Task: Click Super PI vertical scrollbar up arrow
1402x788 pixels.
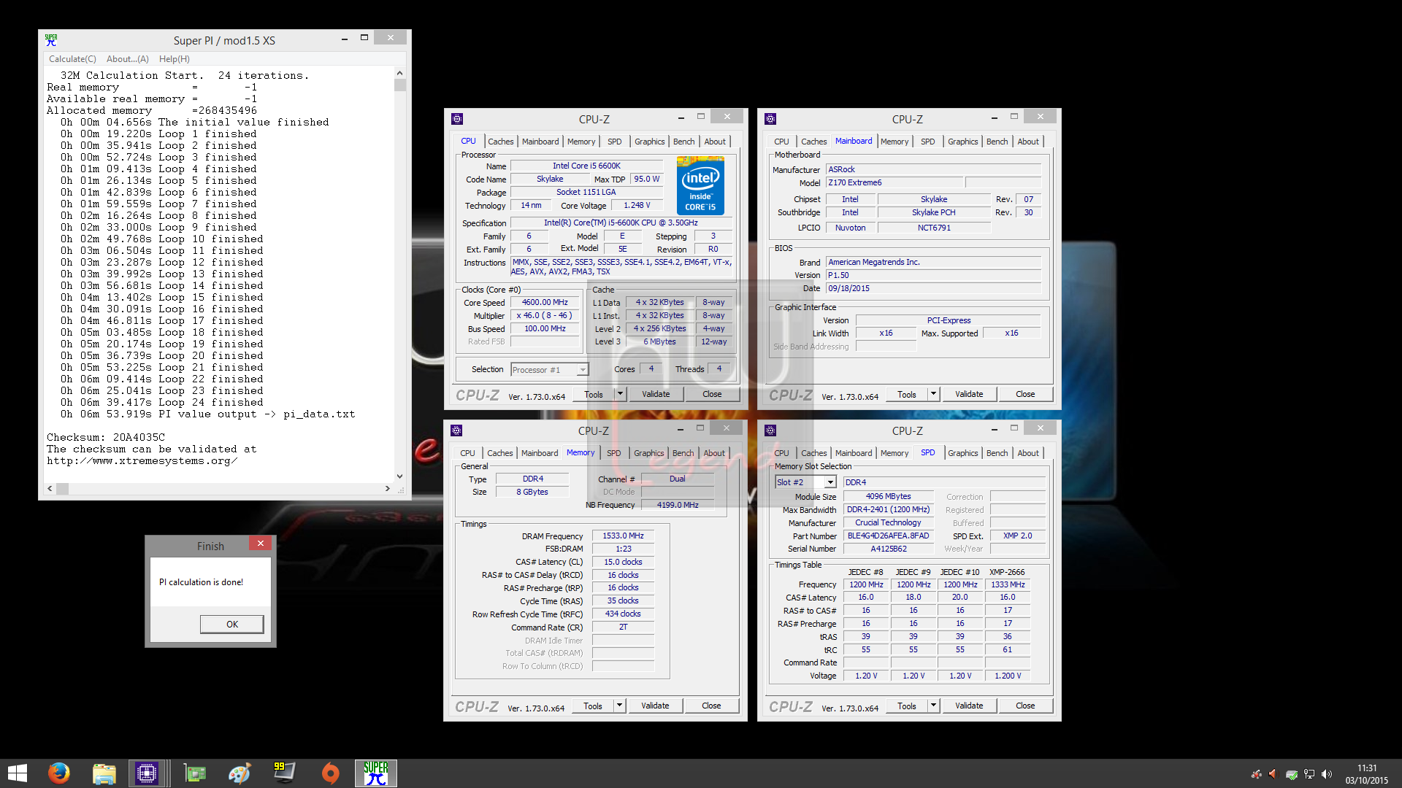Action: [399, 73]
